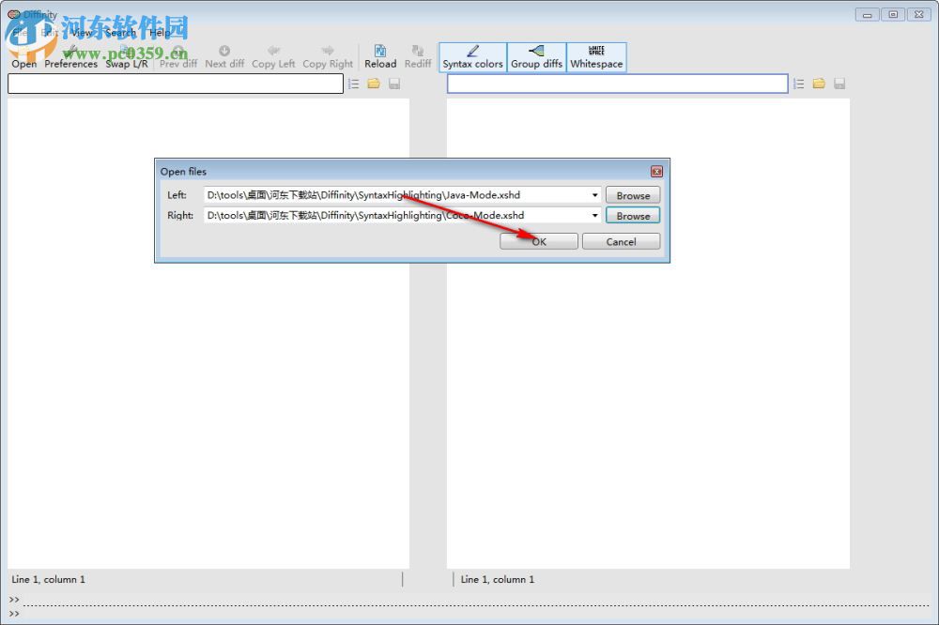Swap left and right files
This screenshot has width=939, height=625.
(x=127, y=57)
